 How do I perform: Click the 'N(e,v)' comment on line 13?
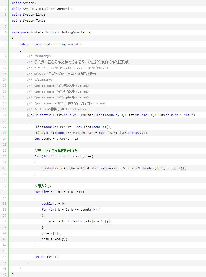(61, 74)
